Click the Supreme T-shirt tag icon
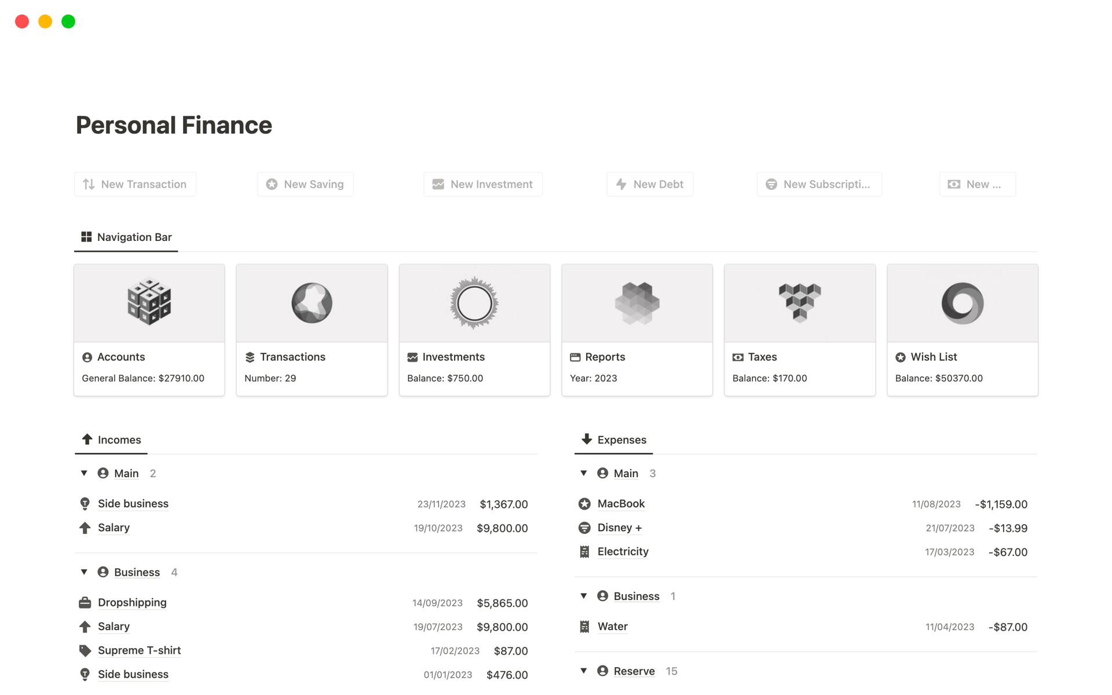1112x695 pixels. (85, 650)
